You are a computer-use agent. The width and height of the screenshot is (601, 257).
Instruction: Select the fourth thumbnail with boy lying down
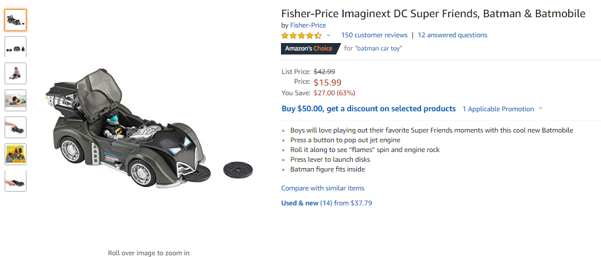click(x=16, y=100)
